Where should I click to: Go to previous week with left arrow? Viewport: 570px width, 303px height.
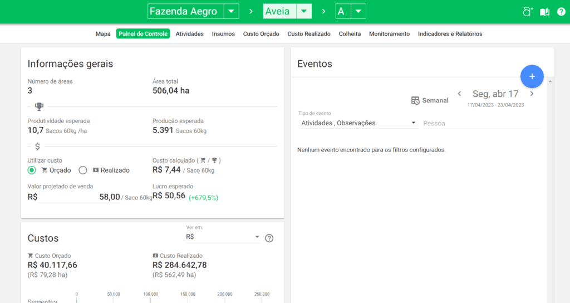(x=459, y=94)
